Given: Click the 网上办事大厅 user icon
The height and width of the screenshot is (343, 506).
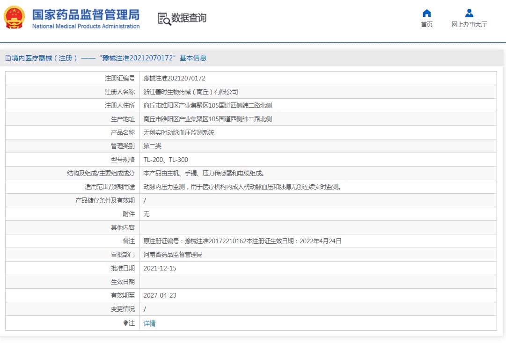Looking at the screenshot, I should click(469, 13).
